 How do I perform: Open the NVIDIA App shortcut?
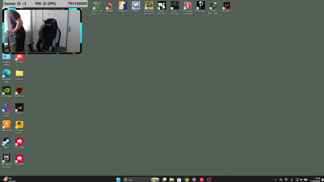tap(6, 92)
